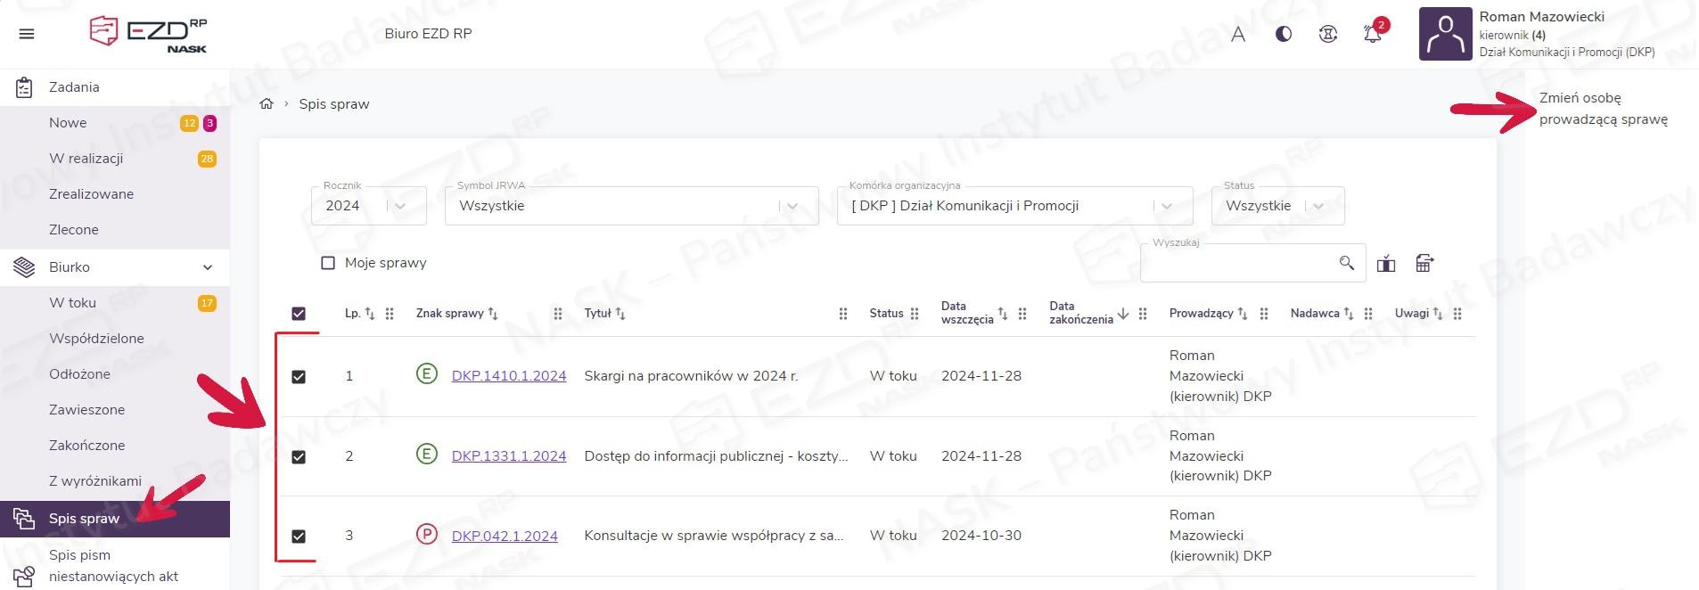The image size is (1699, 590).
Task: Uncheck the select-all header checkbox
Action: click(x=299, y=314)
